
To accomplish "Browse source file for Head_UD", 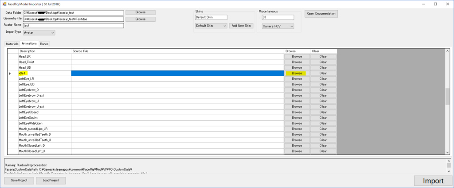I will pyautogui.click(x=297, y=67).
